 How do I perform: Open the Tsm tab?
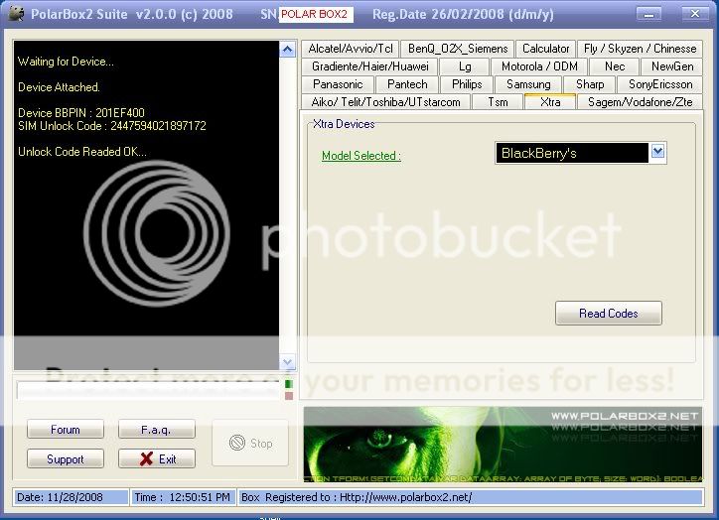[x=498, y=101]
